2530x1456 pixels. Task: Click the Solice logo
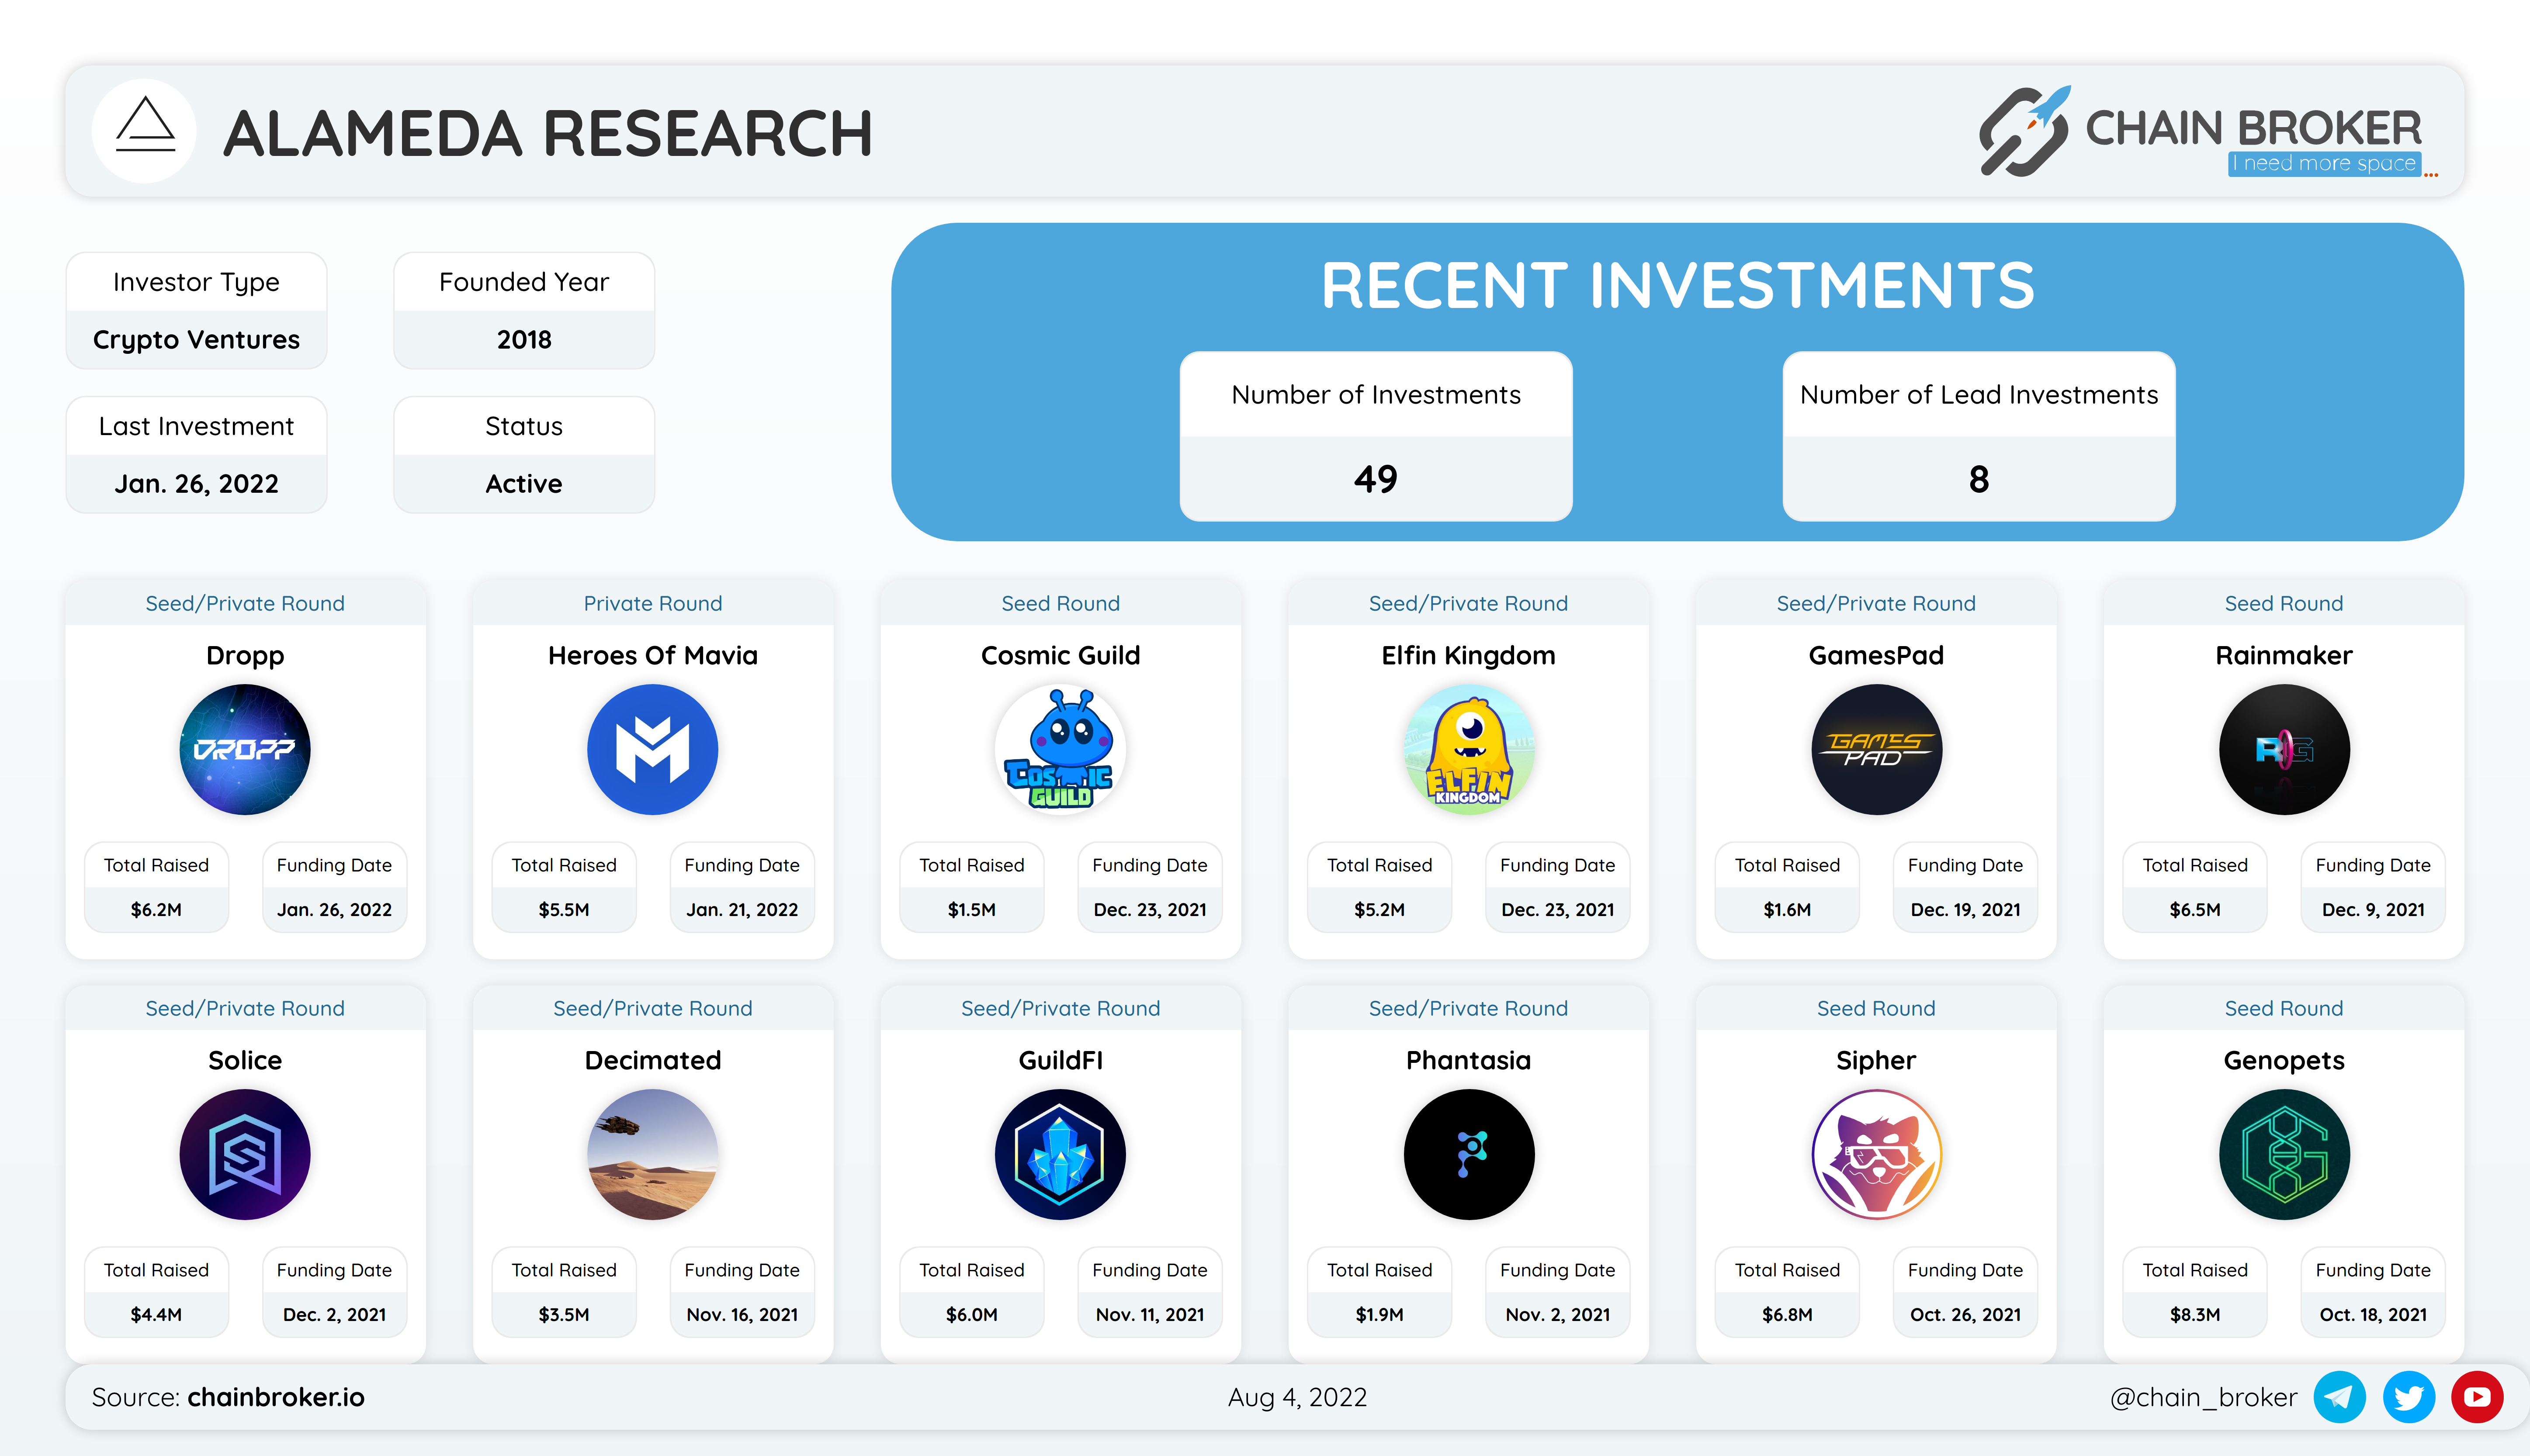pos(245,1154)
